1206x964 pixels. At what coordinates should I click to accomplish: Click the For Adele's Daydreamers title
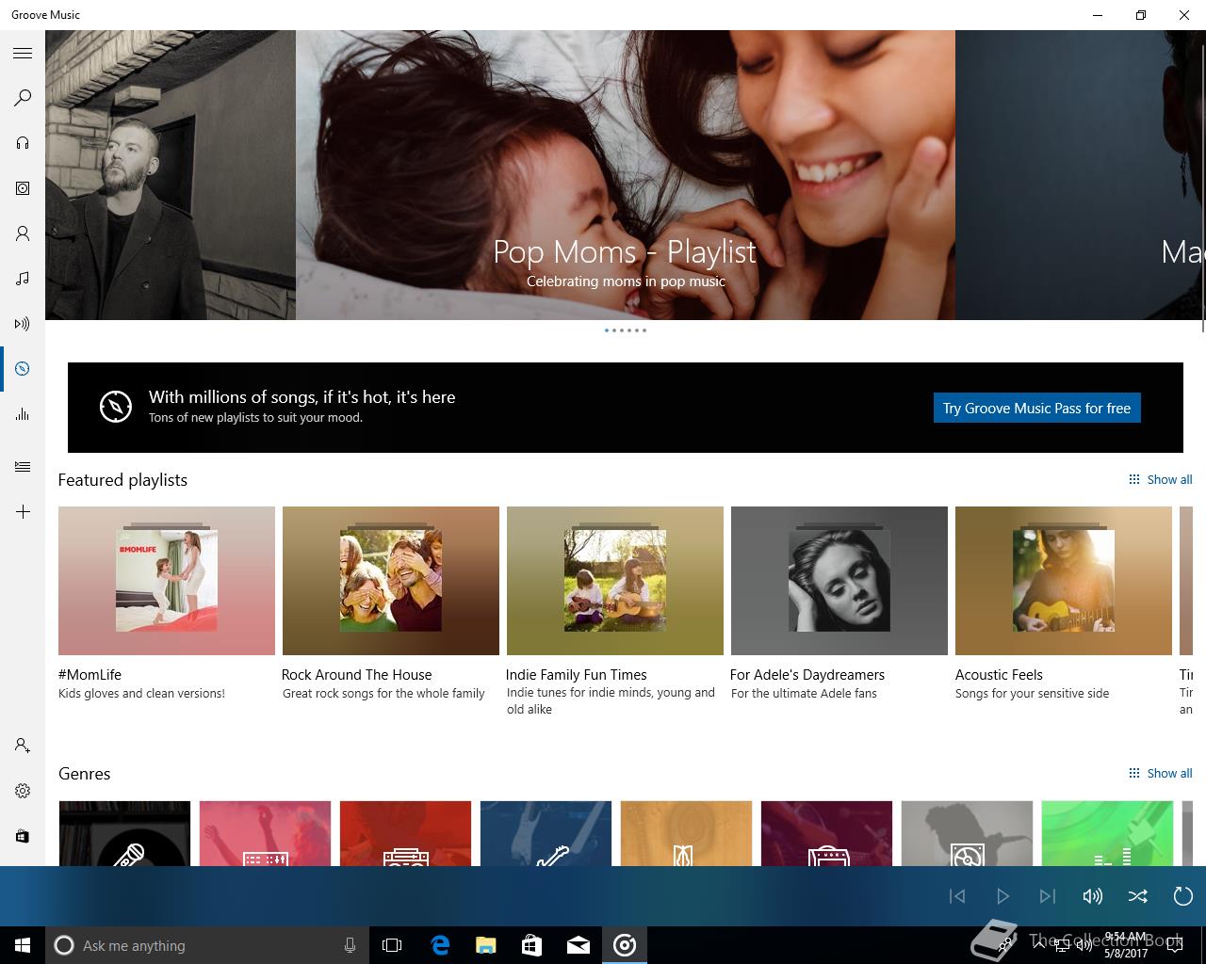[807, 675]
